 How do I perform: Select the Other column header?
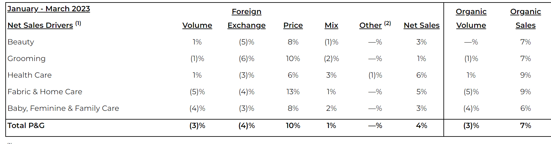pyautogui.click(x=375, y=25)
